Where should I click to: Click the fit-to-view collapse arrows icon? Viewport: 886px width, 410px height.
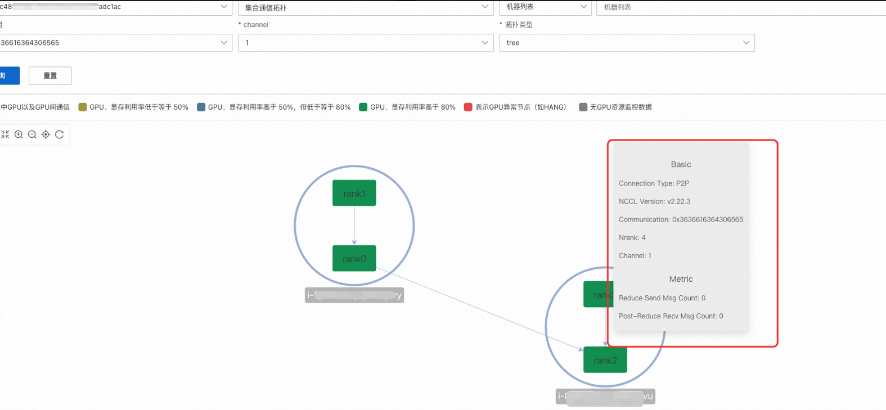5,134
